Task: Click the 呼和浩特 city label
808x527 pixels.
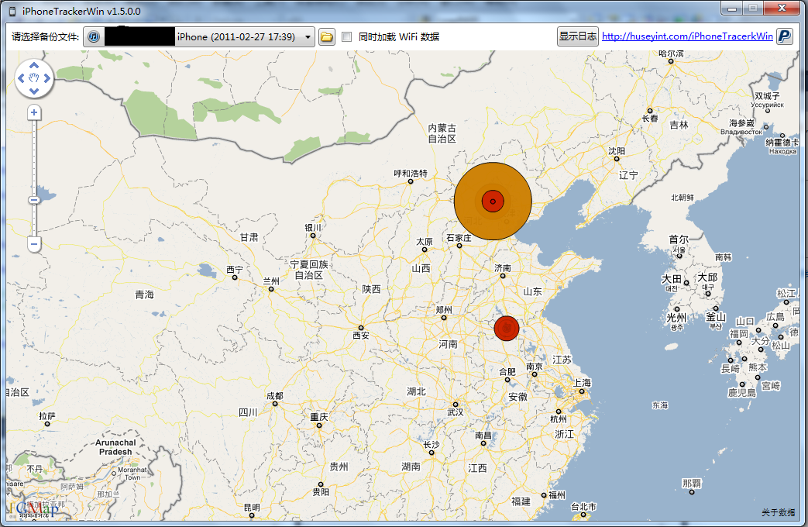Action: [x=411, y=174]
